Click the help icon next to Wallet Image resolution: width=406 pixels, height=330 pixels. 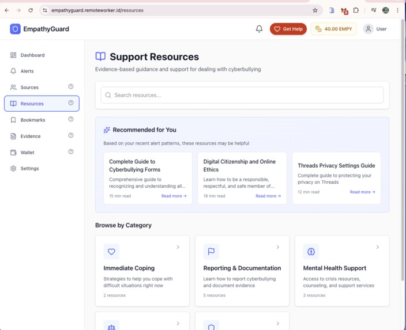[71, 151]
